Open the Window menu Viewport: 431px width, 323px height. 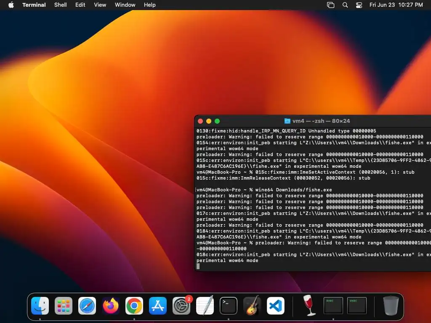coord(125,5)
